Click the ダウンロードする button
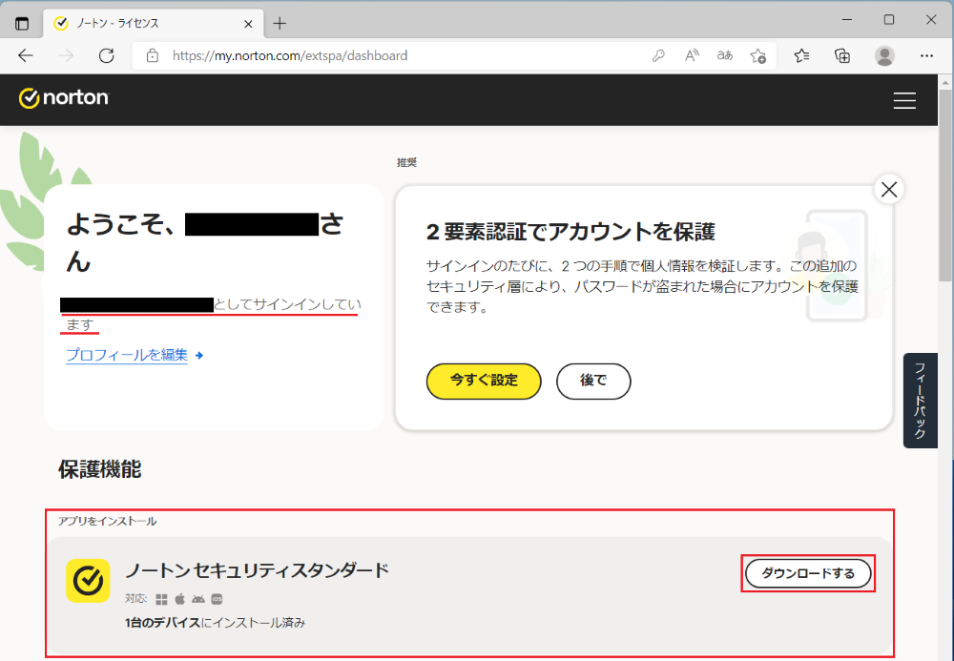Screen dimensions: 954x661 808,573
